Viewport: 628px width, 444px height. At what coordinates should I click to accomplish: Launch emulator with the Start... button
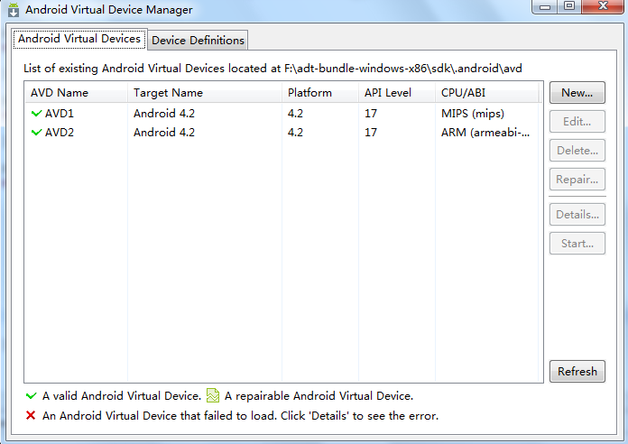(577, 244)
